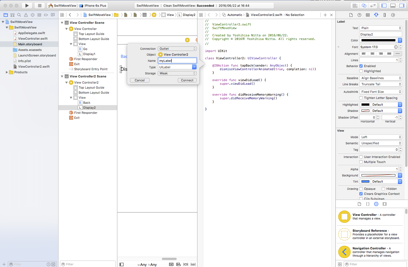Check the Hidden drawing checkbox
The width and height of the screenshot is (408, 267).
pos(383,189)
